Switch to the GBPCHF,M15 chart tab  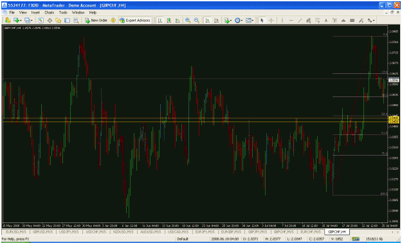[x=284, y=231]
